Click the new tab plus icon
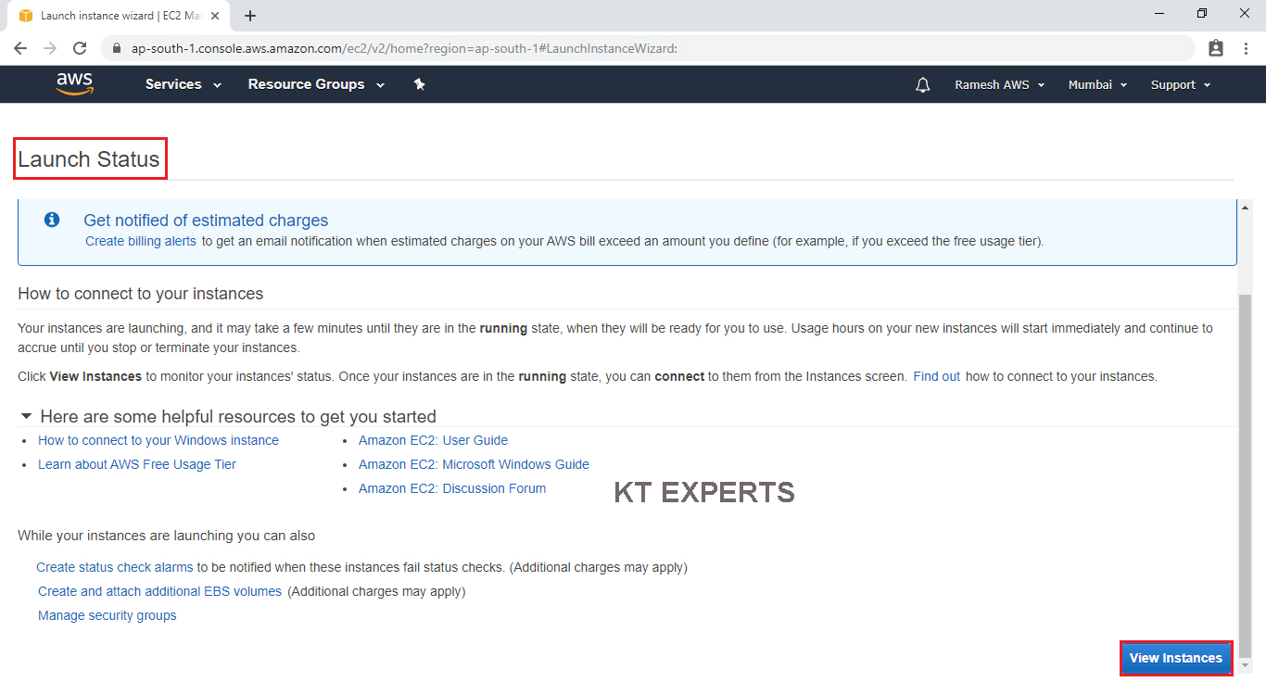The image size is (1266, 682). (x=250, y=16)
